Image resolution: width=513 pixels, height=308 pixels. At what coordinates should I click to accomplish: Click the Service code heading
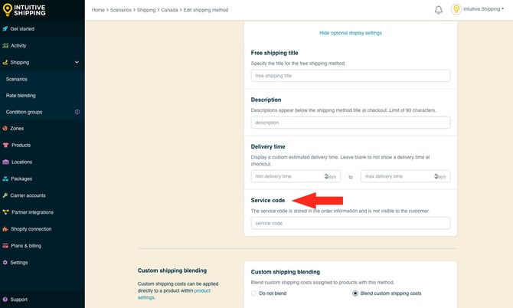[268, 200]
